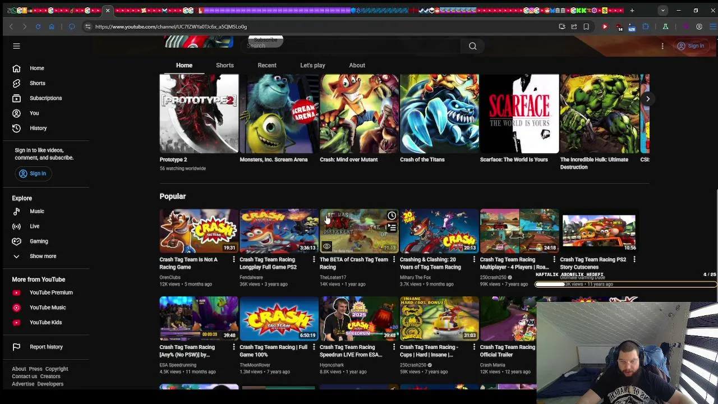Open action menu for Longplay Full Game PS2 video
This screenshot has width=718, height=404.
pos(314,259)
